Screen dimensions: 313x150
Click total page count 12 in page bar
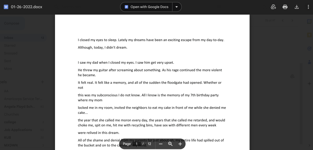pos(149,144)
